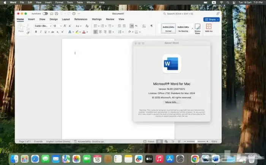Enable Focus mode in the status bar
Screen dimensions: 266x165
[149, 141]
